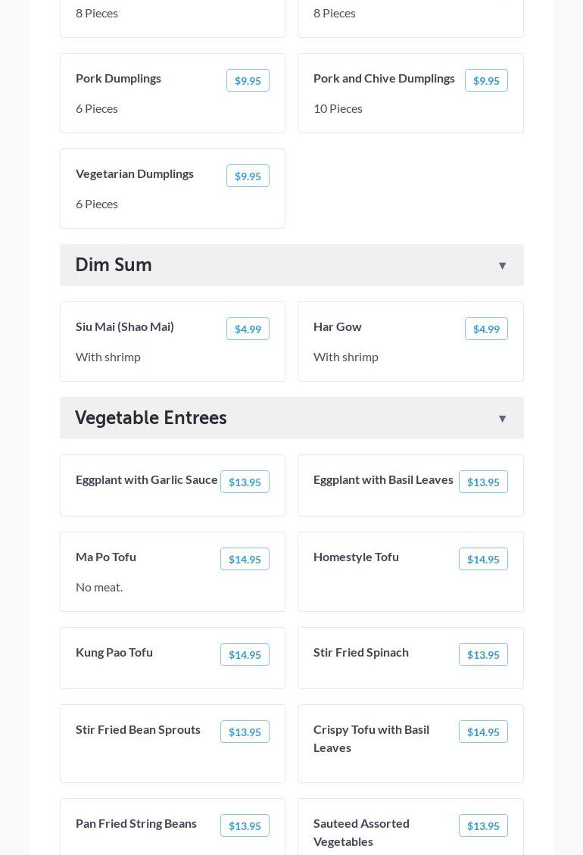The image size is (583, 855).
Task: Select Eggplant with Garlic Sauce price button
Action: pyautogui.click(x=245, y=482)
